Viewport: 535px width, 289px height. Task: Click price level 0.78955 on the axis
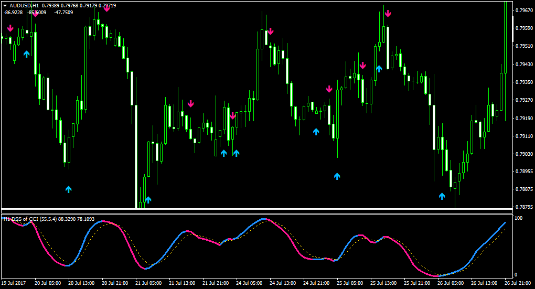524,172
